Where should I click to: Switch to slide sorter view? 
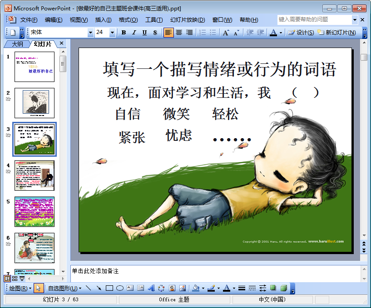(x=15, y=279)
